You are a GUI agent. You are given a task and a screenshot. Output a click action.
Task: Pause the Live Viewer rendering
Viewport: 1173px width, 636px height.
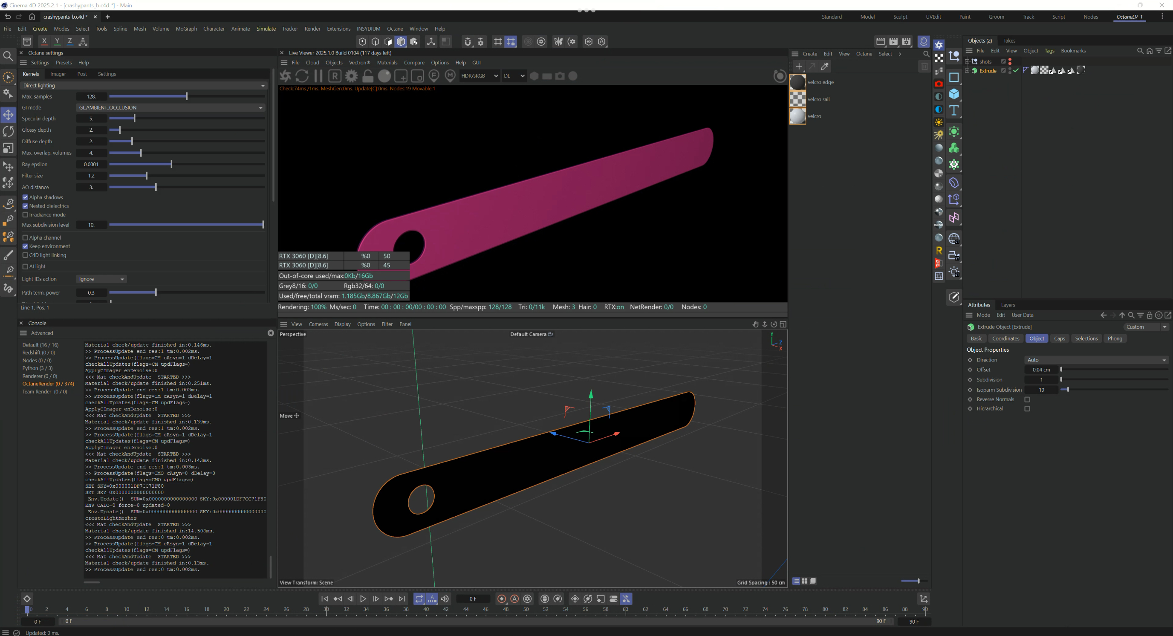click(318, 76)
